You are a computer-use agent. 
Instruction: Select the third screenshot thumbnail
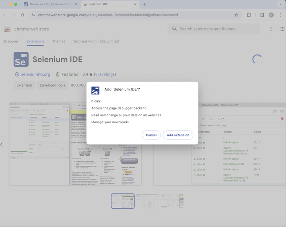(172, 201)
